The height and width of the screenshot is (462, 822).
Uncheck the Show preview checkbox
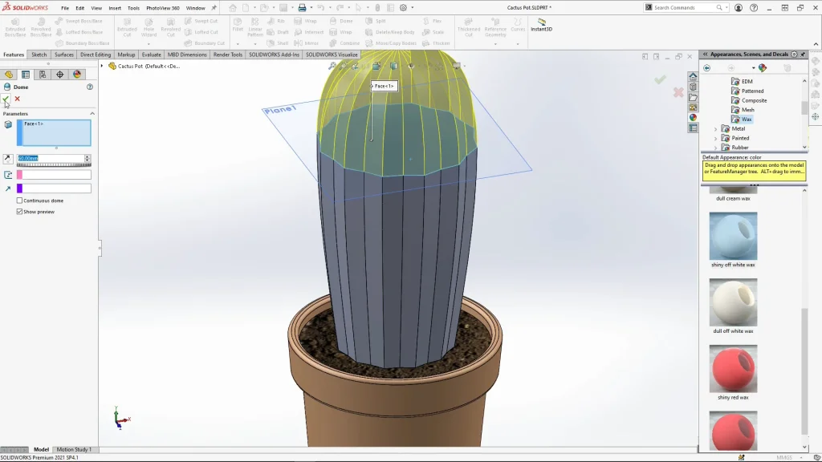point(20,212)
